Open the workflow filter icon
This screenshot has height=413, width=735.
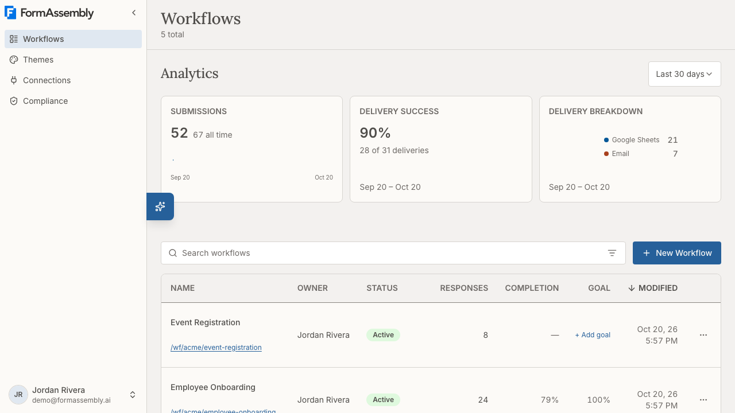click(x=612, y=253)
